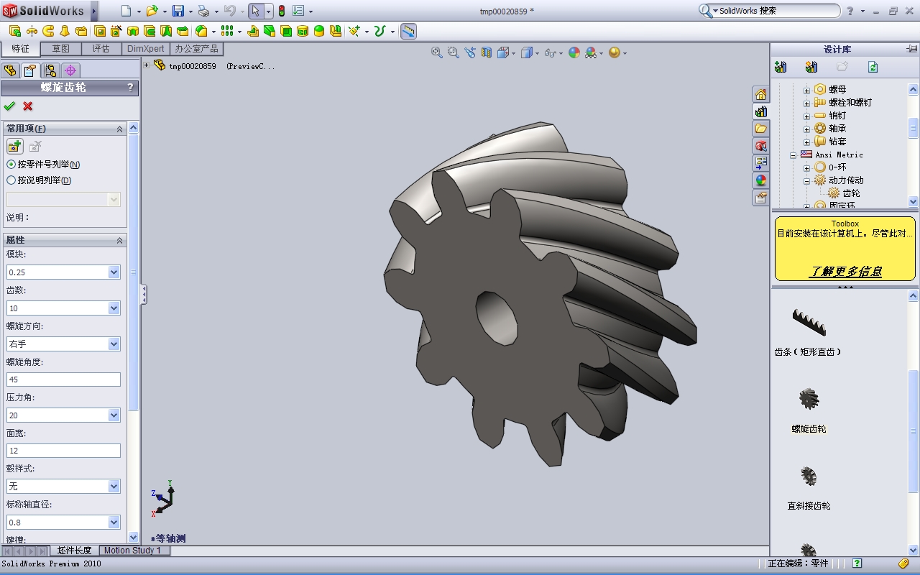Click the Curves tool icon
Viewport: 920px width, 575px height.
(380, 31)
